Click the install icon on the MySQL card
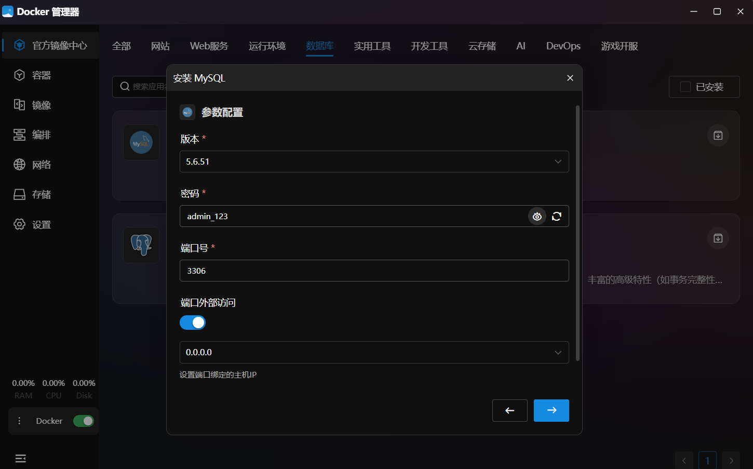 [x=718, y=136]
